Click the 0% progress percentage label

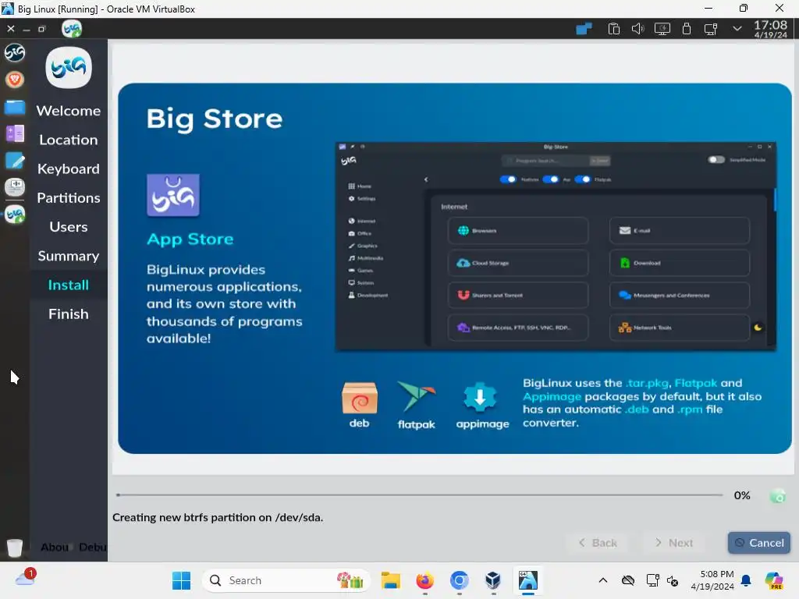click(742, 495)
